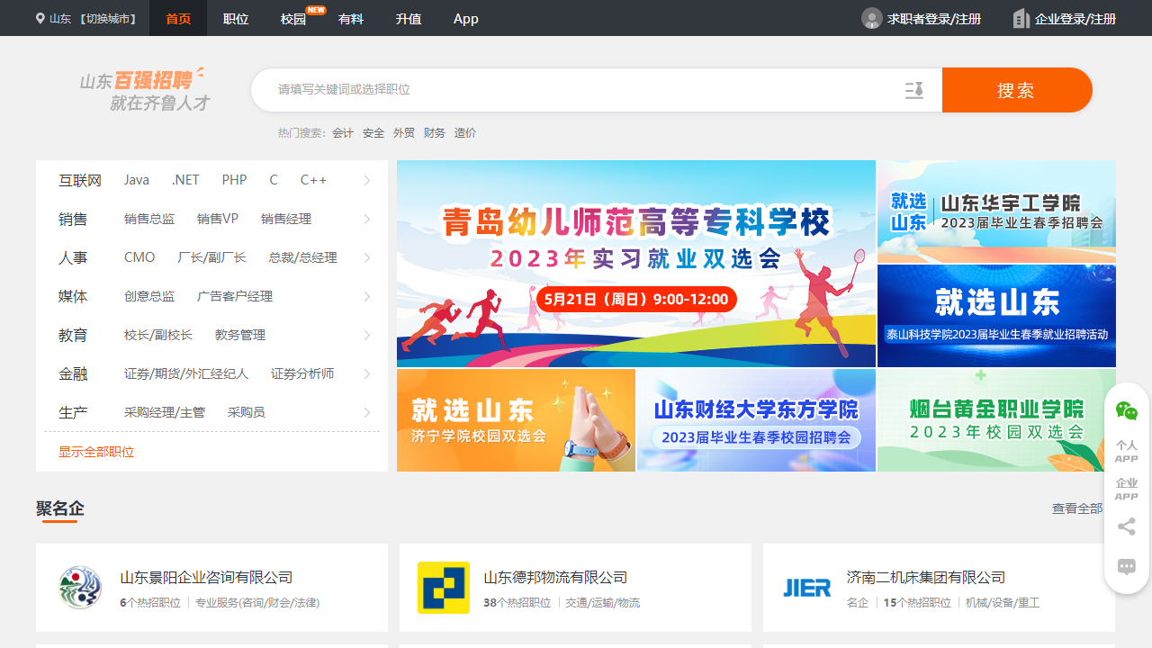Click hot search term 造价
The image size is (1152, 648).
pyautogui.click(x=465, y=133)
